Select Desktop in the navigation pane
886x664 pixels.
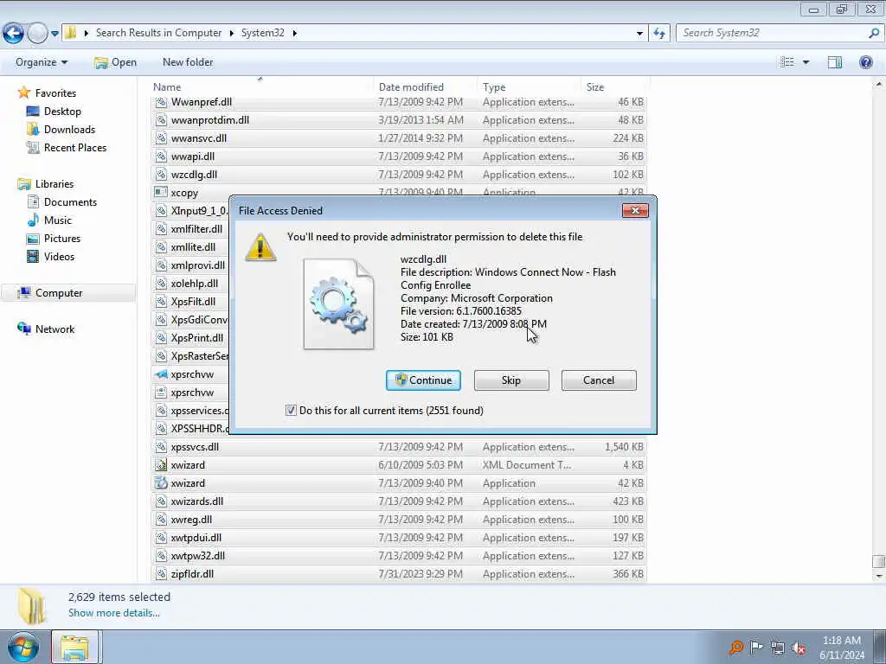click(62, 112)
